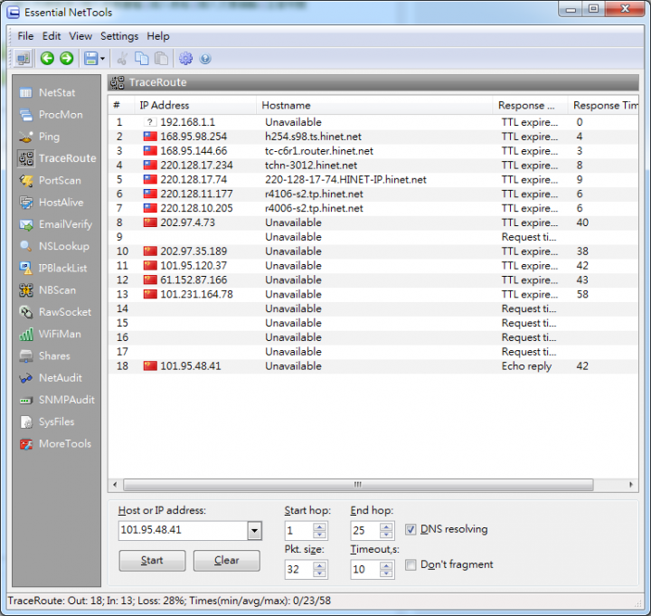The width and height of the screenshot is (651, 616).
Task: Open the View menu
Action: 80,36
